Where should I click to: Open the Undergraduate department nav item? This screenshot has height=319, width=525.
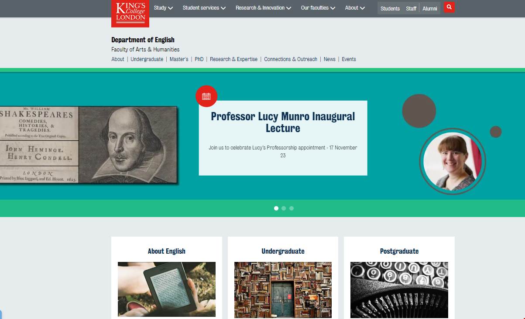click(x=147, y=59)
